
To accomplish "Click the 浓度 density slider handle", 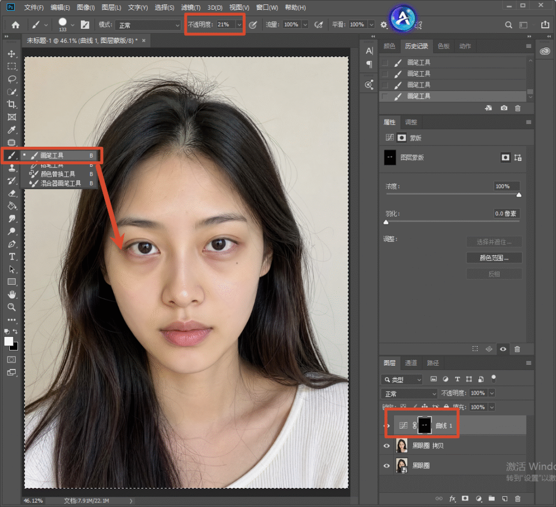I will [x=519, y=195].
